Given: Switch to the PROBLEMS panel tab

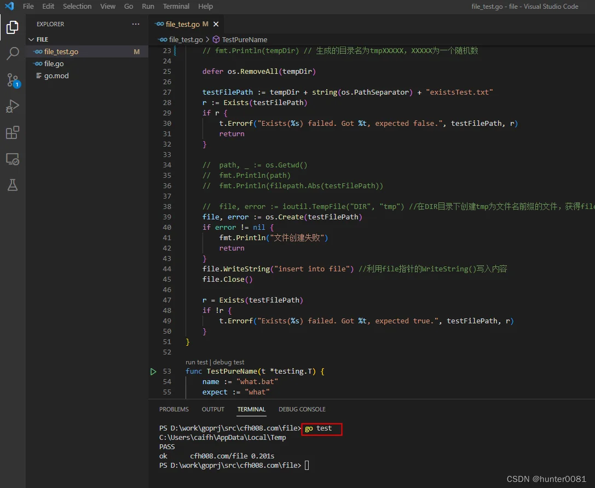Looking at the screenshot, I should tap(174, 409).
